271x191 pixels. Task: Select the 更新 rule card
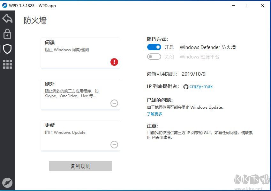point(80,136)
